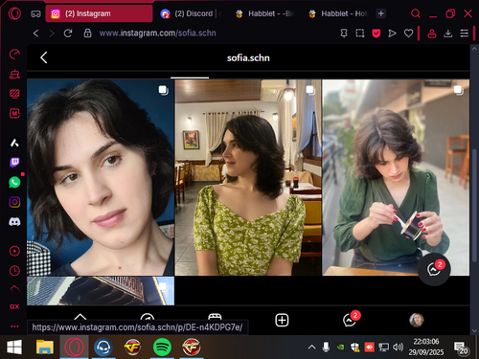Open the floating Messenger chat bubble
This screenshot has height=359, width=479.
pos(434,269)
